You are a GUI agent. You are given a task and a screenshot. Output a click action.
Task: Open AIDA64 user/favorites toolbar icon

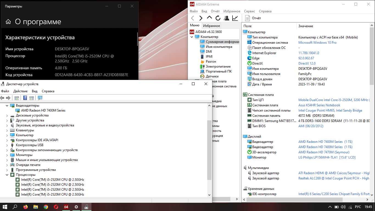[x=226, y=18]
